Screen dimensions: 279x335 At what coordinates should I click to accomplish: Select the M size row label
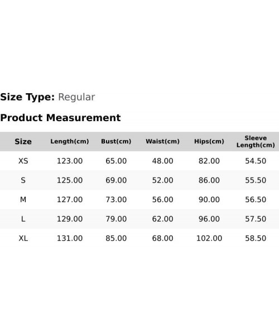click(x=23, y=199)
